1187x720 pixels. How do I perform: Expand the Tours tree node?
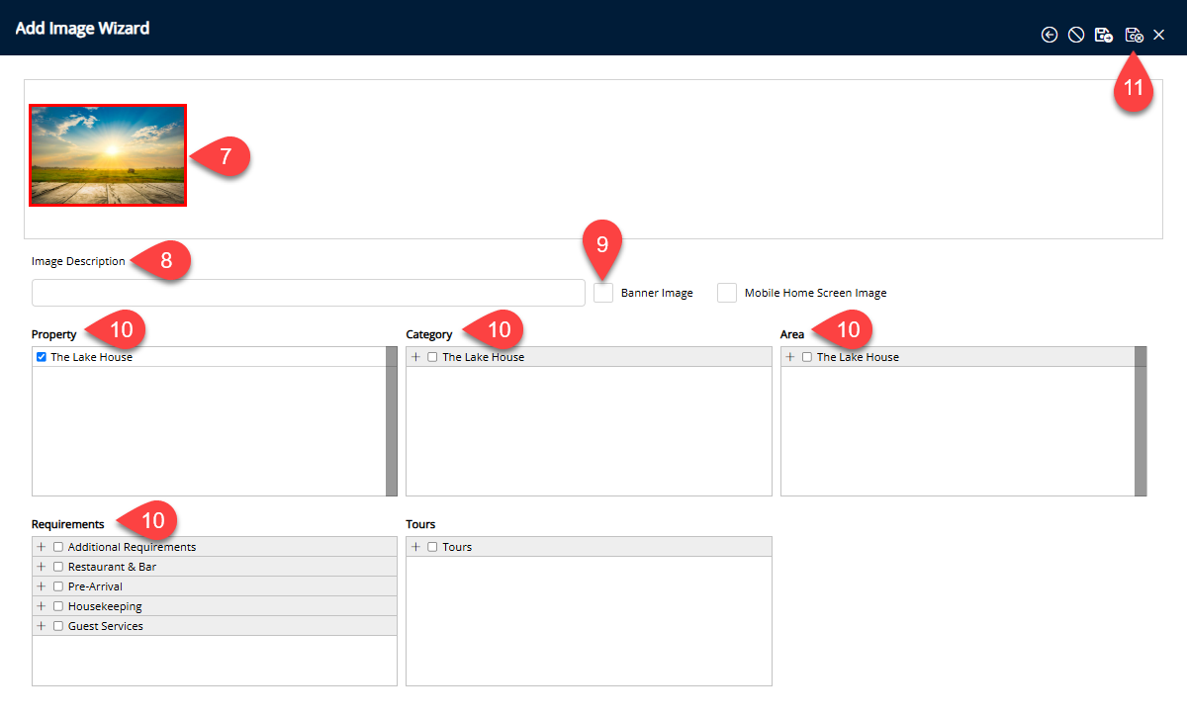(x=415, y=547)
